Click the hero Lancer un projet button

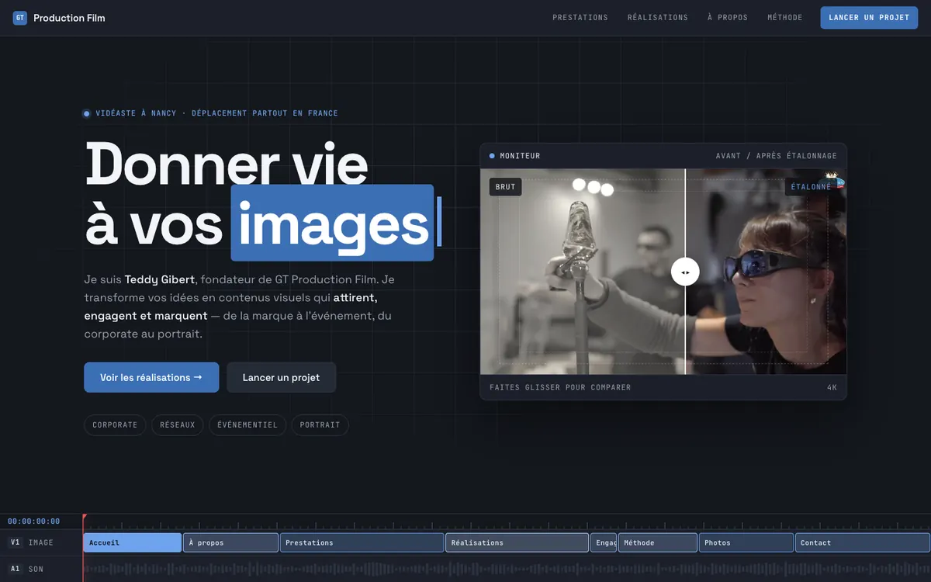282,377
